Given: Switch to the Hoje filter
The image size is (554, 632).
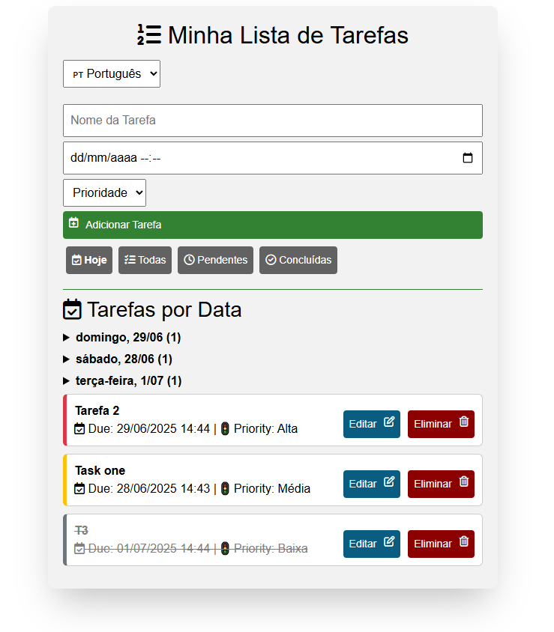Looking at the screenshot, I should coord(89,260).
